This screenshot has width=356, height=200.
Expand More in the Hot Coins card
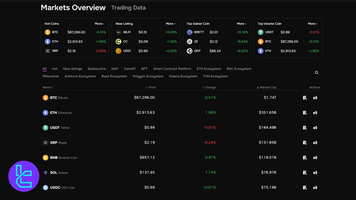tap(99, 24)
